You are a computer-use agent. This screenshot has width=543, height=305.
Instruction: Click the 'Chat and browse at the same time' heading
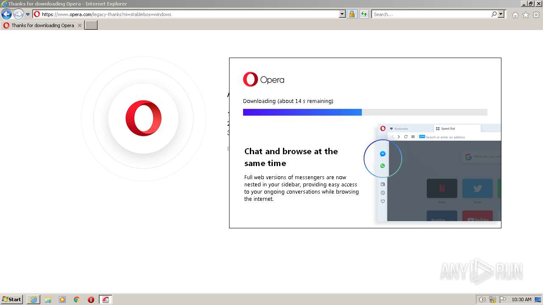(291, 157)
